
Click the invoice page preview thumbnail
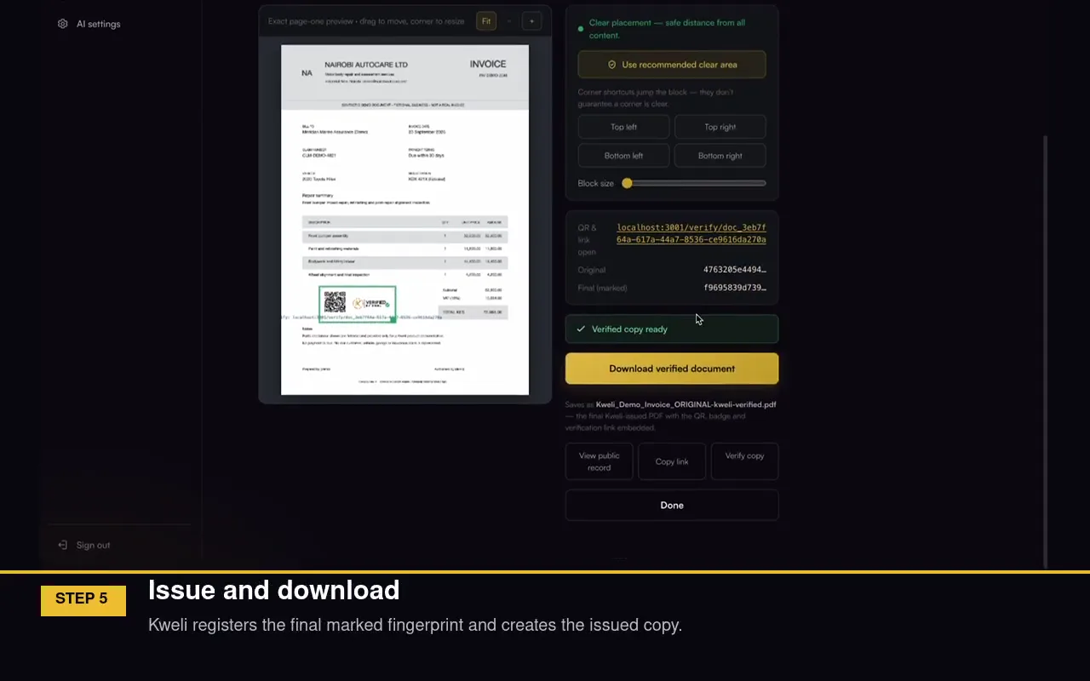[405, 220]
